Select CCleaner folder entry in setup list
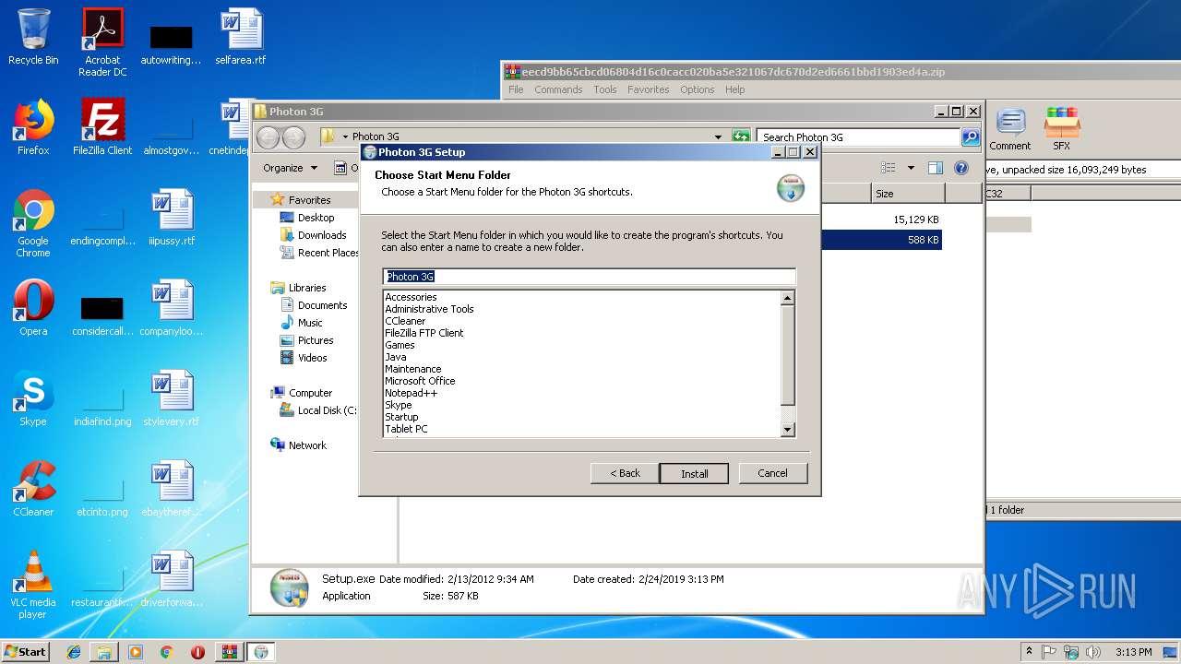The image size is (1181, 664). tap(405, 321)
